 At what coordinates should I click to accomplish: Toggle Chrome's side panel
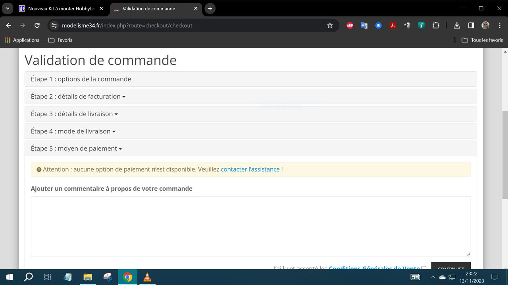coord(471,25)
